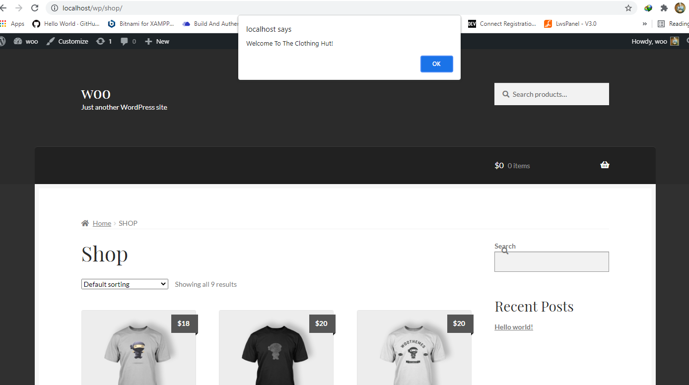Open the Default sorting dropdown

click(125, 284)
